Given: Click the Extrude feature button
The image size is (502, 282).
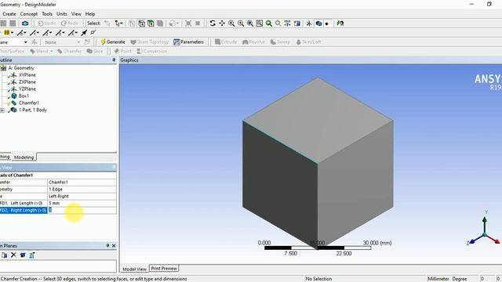Looking at the screenshot, I should (226, 42).
